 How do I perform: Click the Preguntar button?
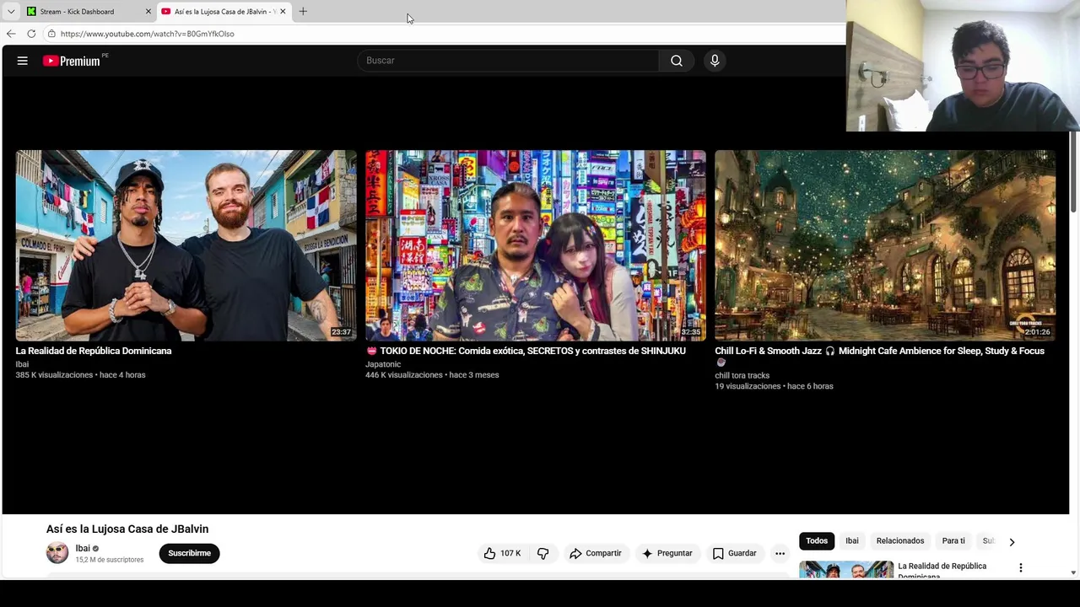[667, 553]
